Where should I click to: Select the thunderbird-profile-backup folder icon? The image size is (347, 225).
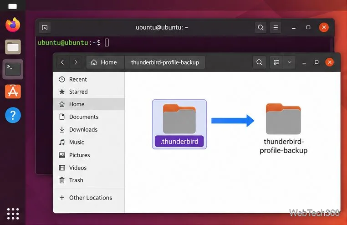[283, 119]
